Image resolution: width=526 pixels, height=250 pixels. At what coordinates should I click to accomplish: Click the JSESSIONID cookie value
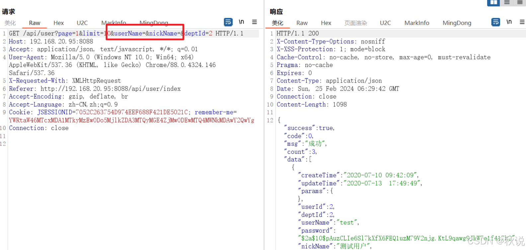tap(132, 112)
